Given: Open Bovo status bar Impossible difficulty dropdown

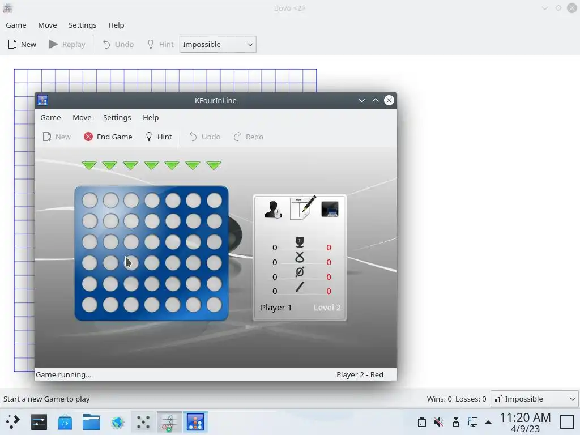Looking at the screenshot, I should 535,399.
